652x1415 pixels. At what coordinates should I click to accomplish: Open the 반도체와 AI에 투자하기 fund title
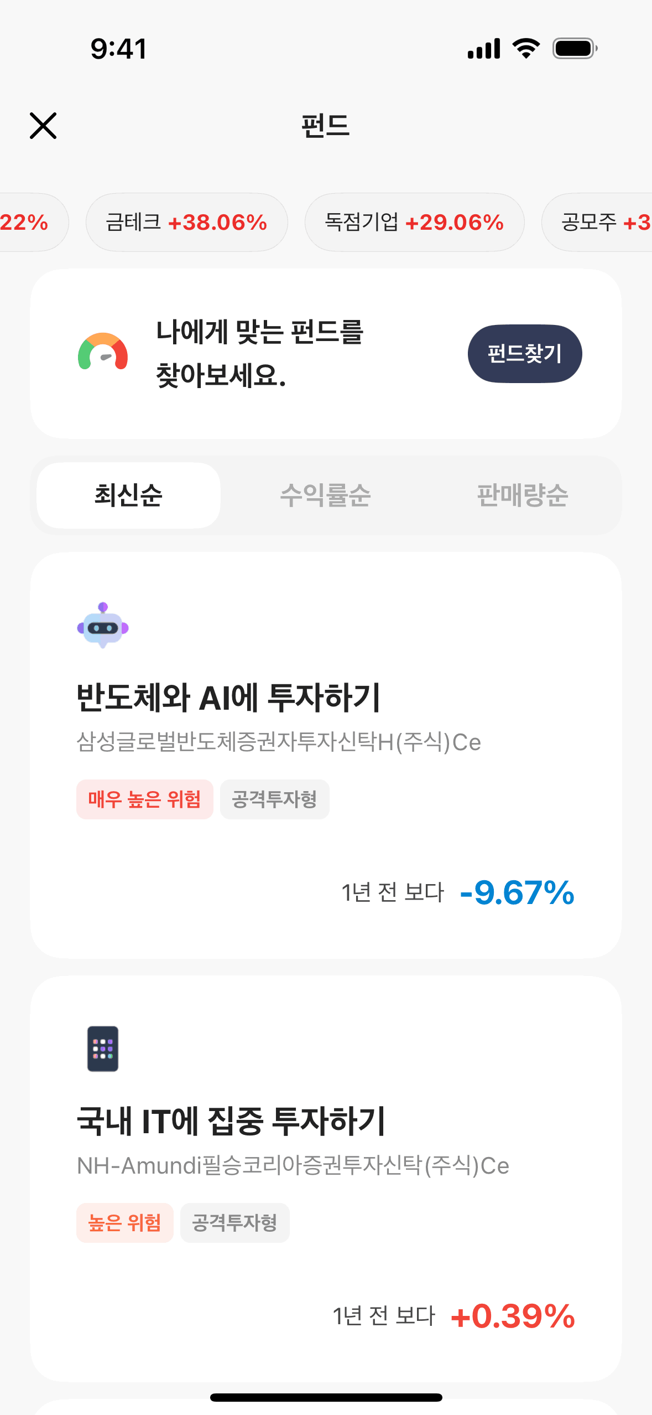[228, 697]
